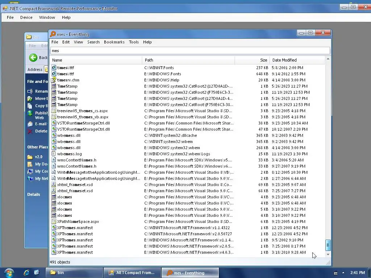Screen dimensions: 371x278
Task: Open the View menu in Everything
Action: [x=78, y=42]
